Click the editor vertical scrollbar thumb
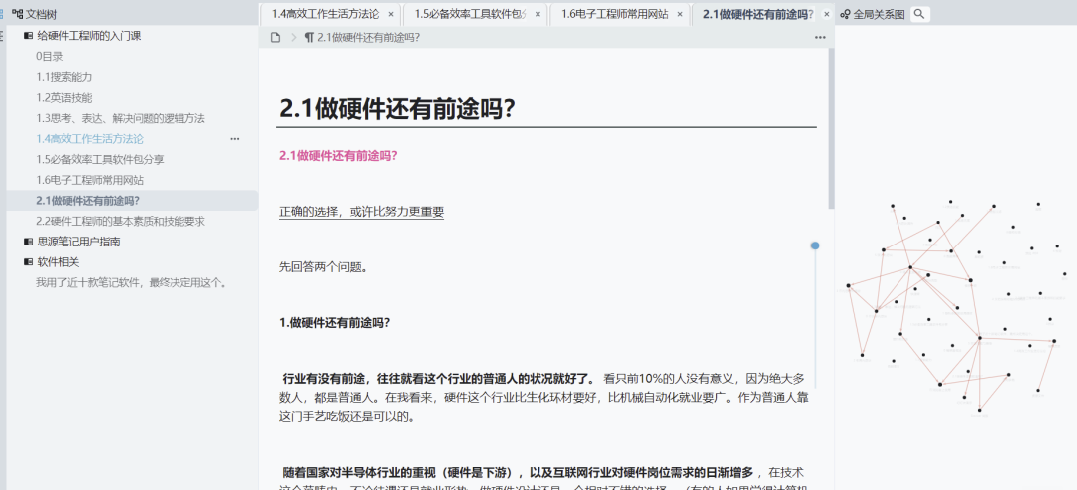Screen dimensions: 1077x490 tap(831, 128)
